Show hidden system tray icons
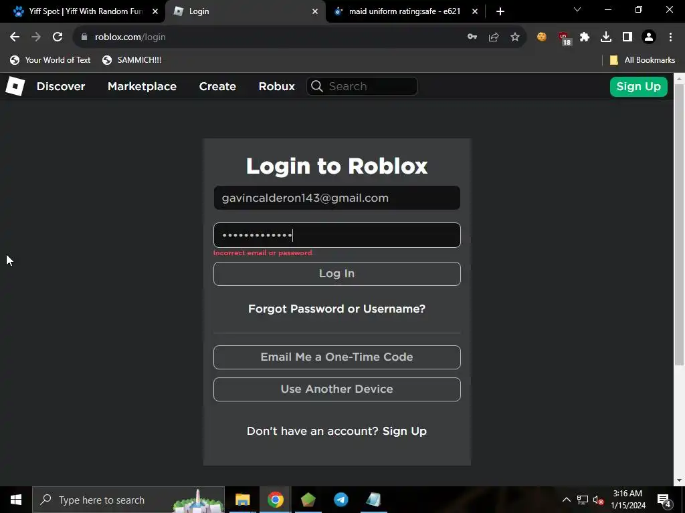This screenshot has width=685, height=513. (566, 500)
